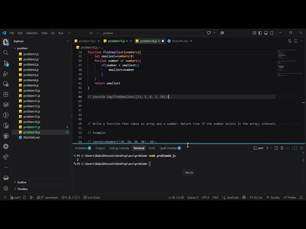Click main branch in status bar
This screenshot has width=306, height=229.
tap(16, 197)
